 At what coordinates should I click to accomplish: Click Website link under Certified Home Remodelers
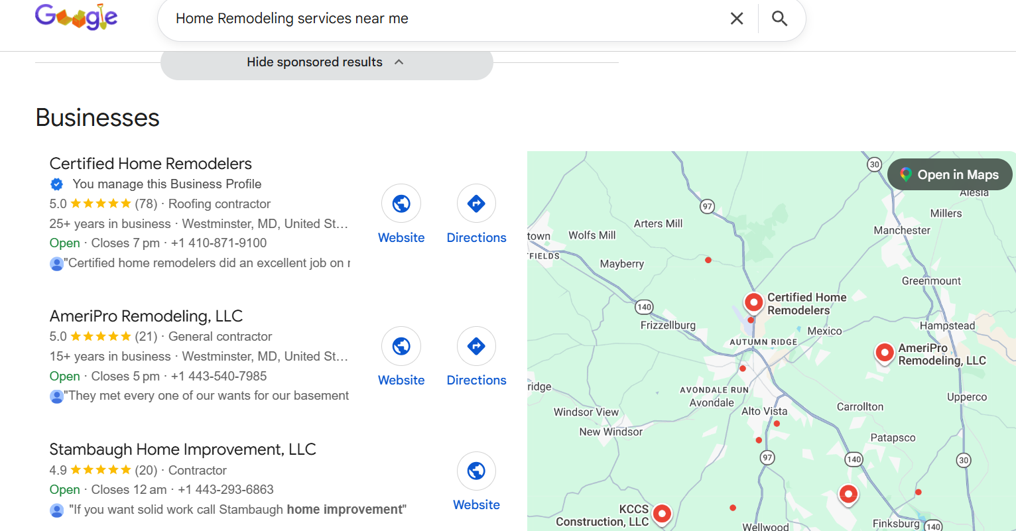(401, 238)
